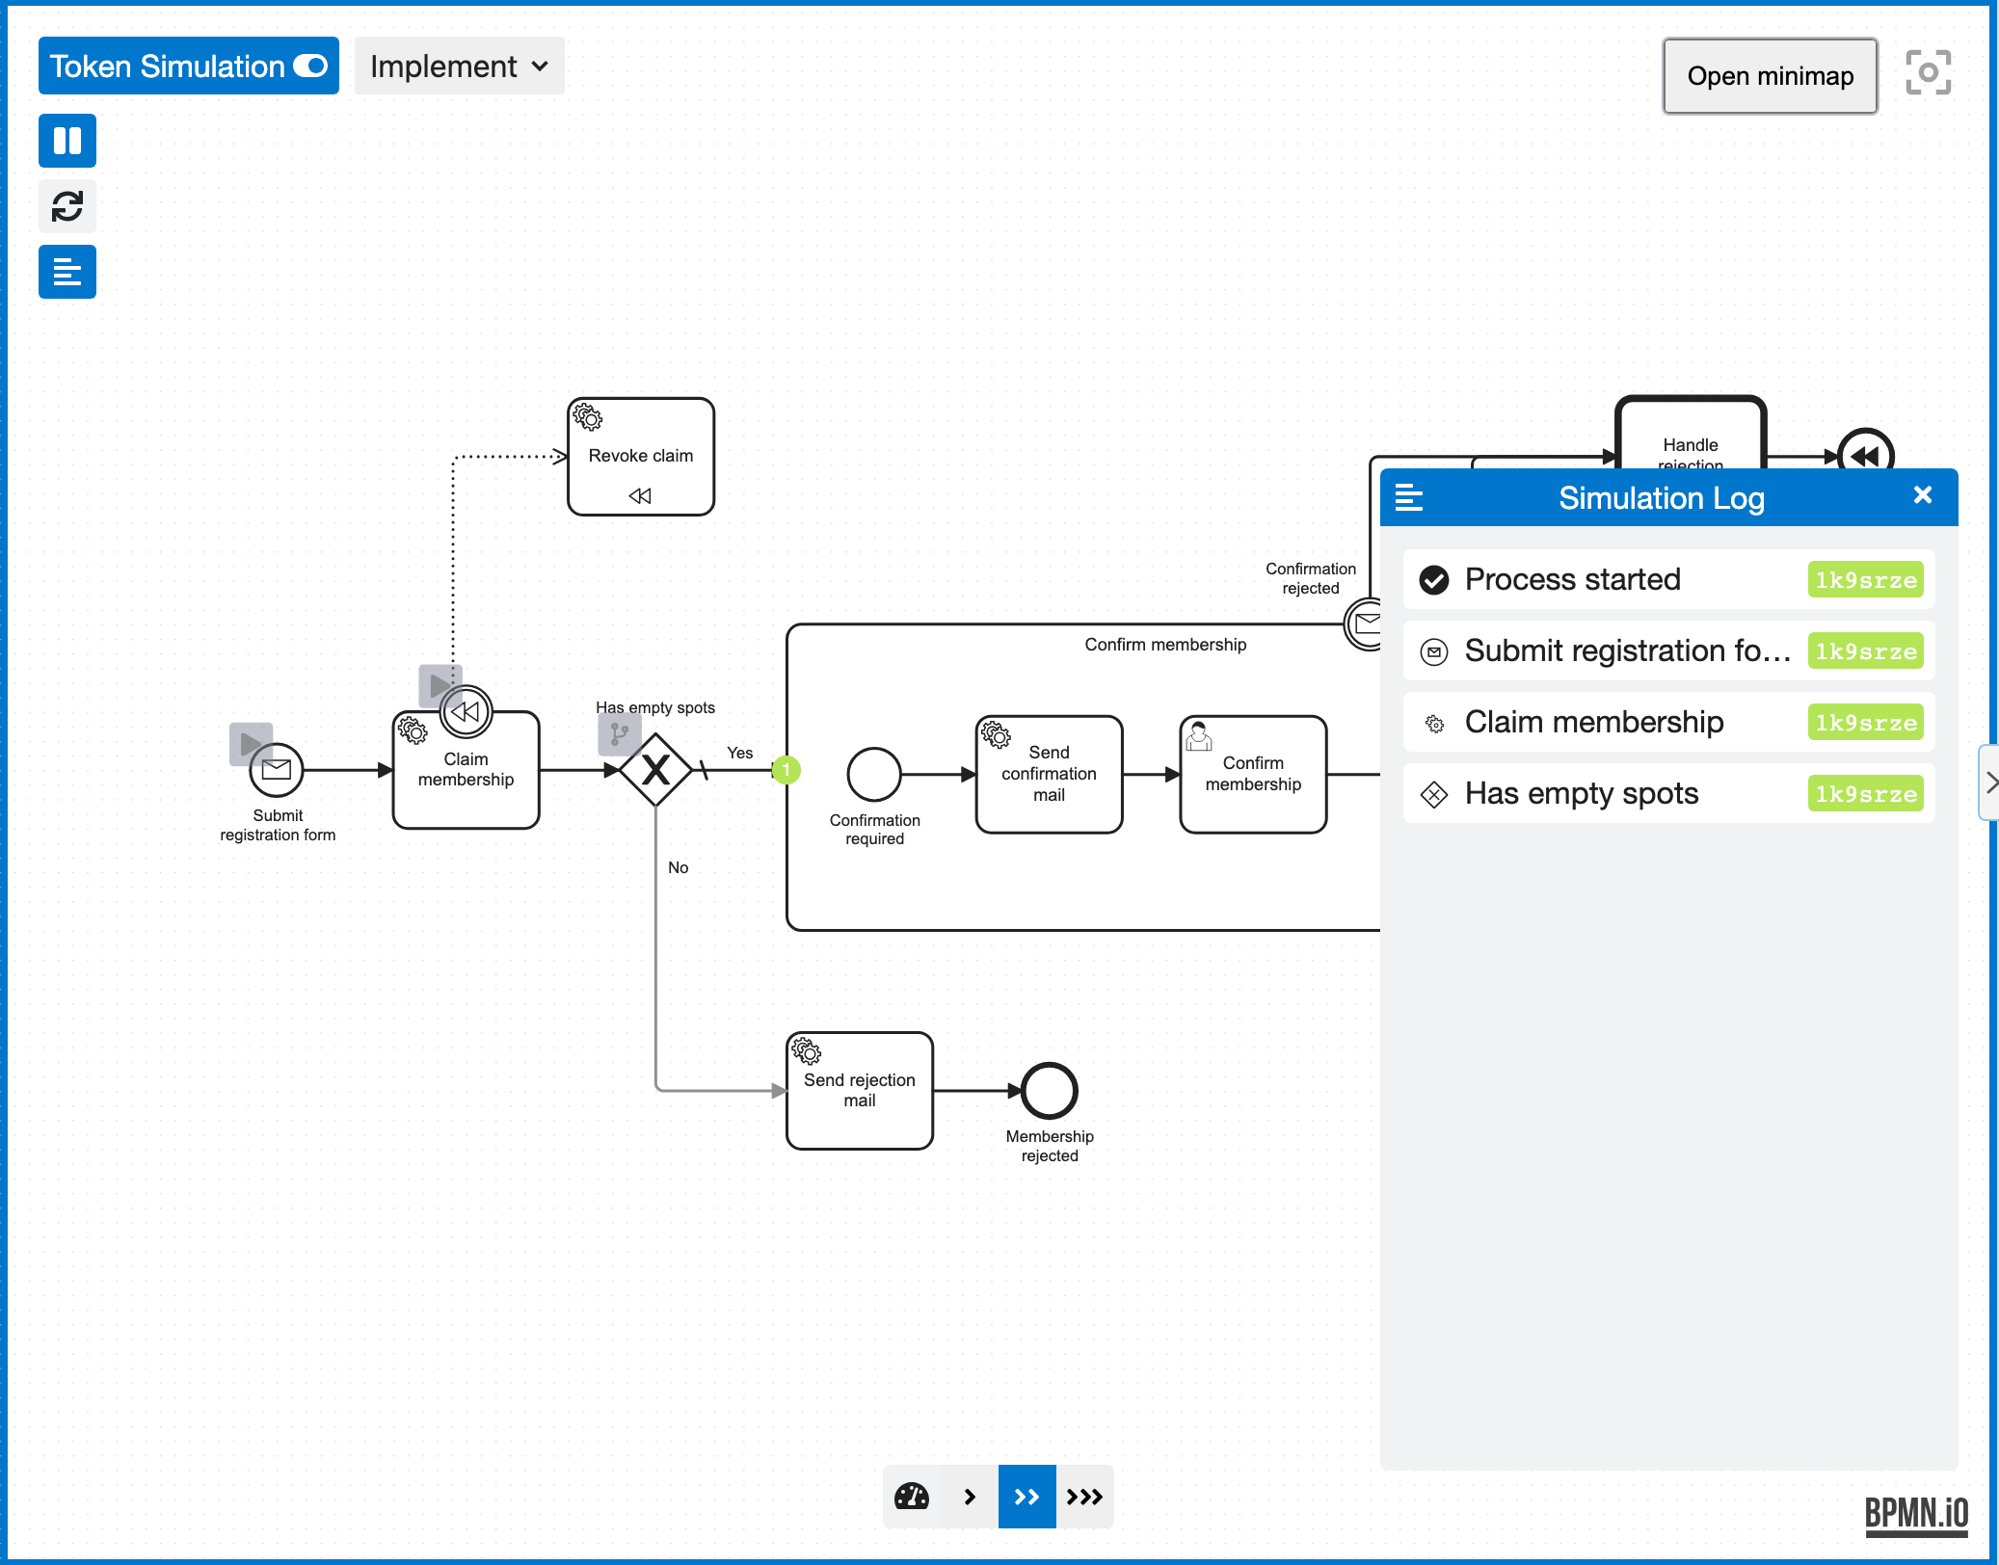Toggle the simulation log panel button
Screen dimensions: 1999x1565
(x=67, y=272)
